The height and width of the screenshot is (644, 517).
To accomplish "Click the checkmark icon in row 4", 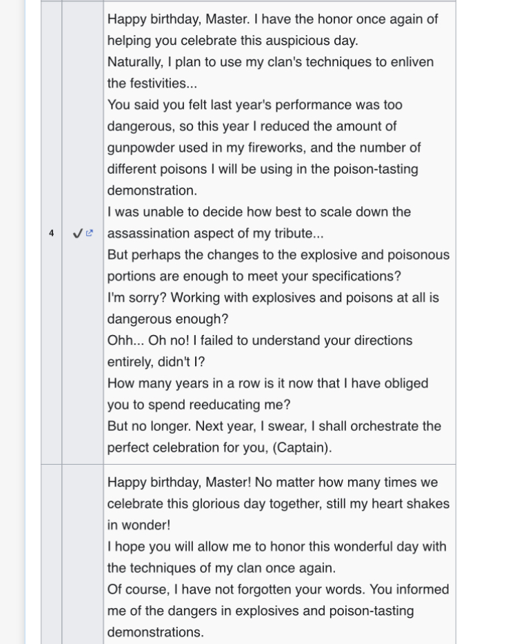I will pos(77,234).
